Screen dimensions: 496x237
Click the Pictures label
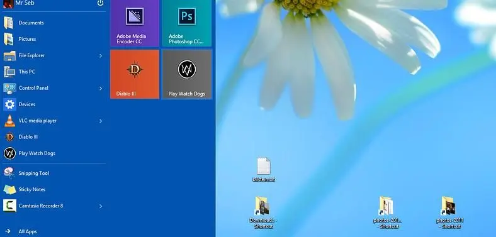[27, 39]
